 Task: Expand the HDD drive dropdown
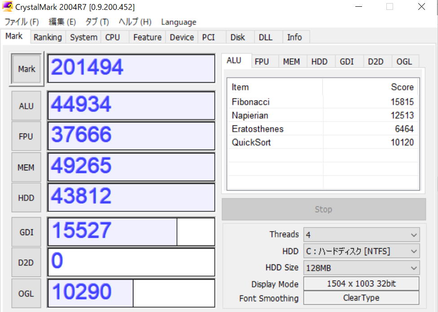[x=362, y=251]
